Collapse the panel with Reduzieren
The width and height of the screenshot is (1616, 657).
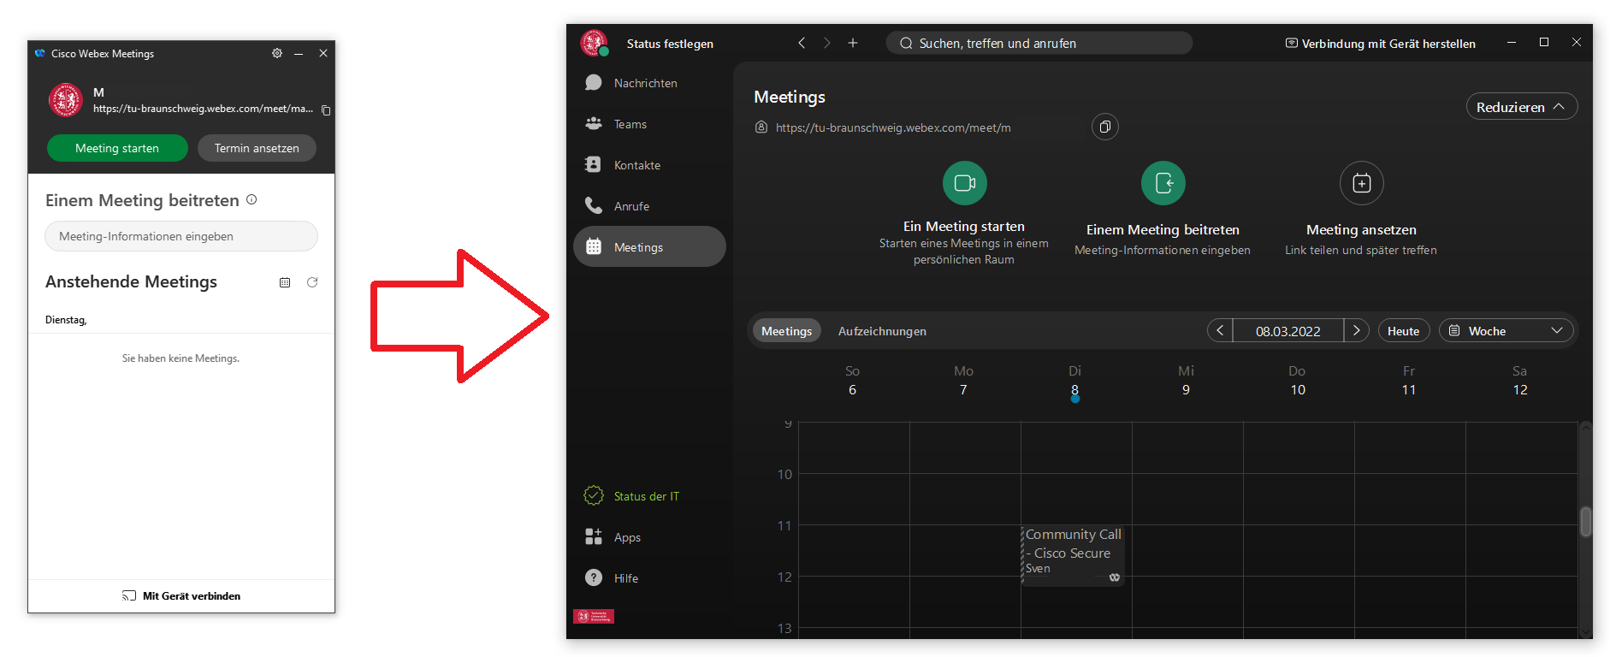(1522, 107)
